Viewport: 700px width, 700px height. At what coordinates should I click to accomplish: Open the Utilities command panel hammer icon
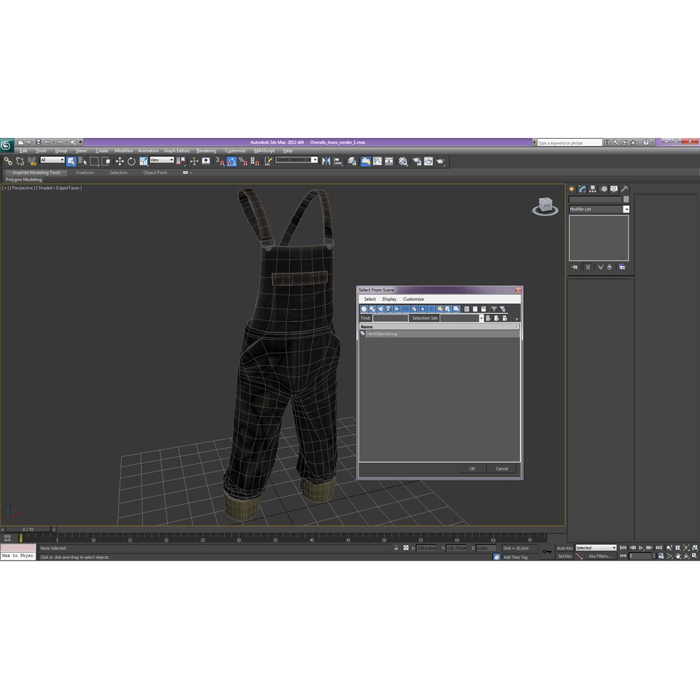coord(625,189)
